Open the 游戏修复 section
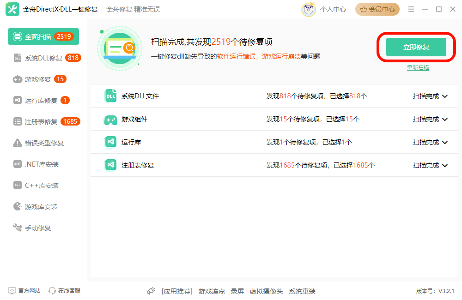 pos(40,79)
